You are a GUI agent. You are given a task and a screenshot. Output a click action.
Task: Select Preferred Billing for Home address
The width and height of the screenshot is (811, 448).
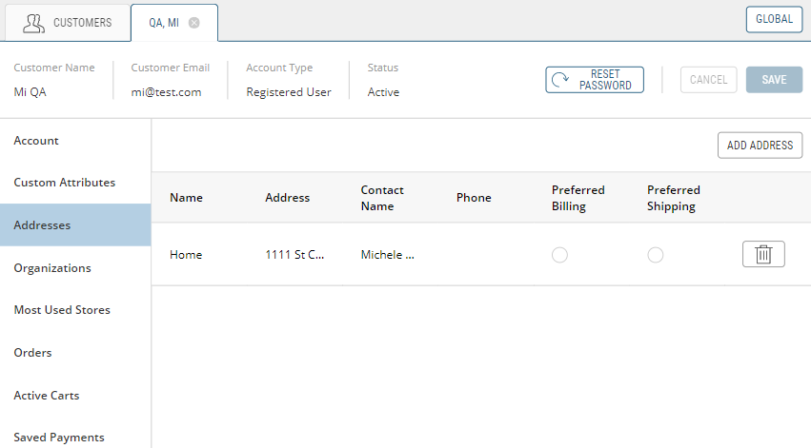coord(559,255)
